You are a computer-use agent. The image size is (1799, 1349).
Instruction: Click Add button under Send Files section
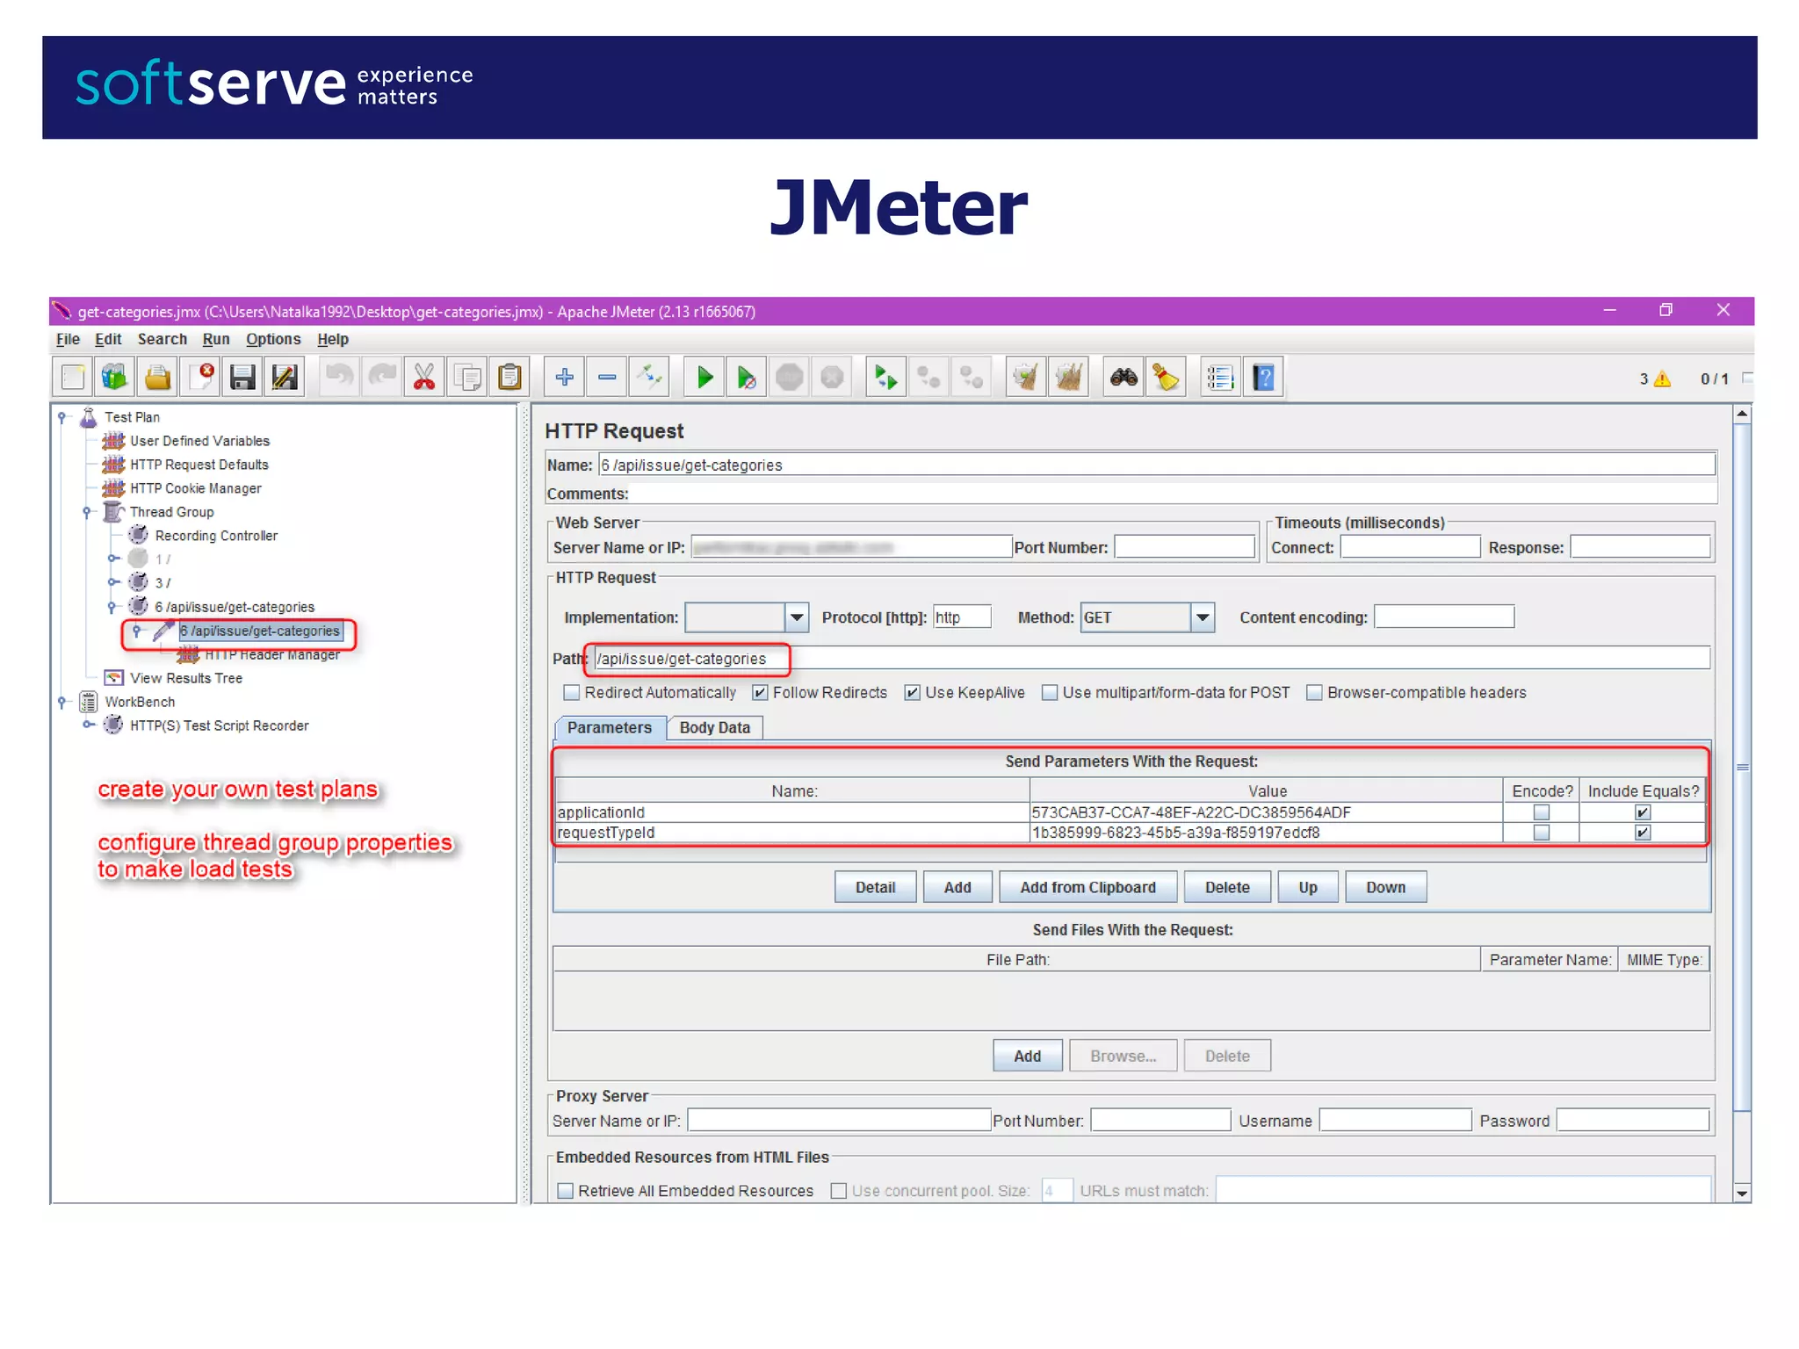[x=1027, y=1056]
